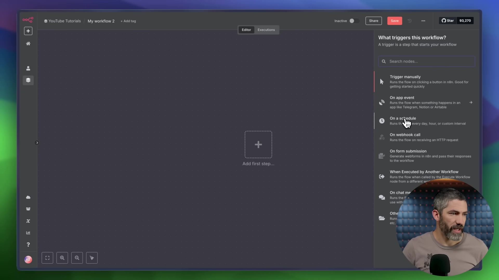Toggle the Inactive workflow switch
Image resolution: width=499 pixels, height=280 pixels.
(x=354, y=21)
